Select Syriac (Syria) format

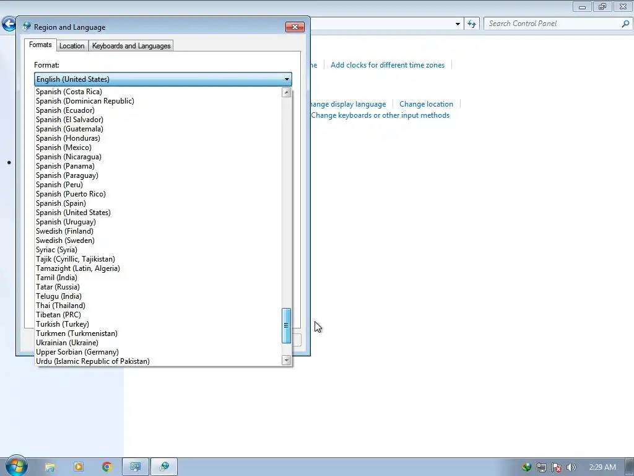(x=158, y=250)
